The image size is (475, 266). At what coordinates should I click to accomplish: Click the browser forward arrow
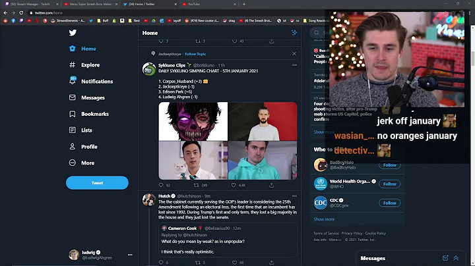pos(13,13)
